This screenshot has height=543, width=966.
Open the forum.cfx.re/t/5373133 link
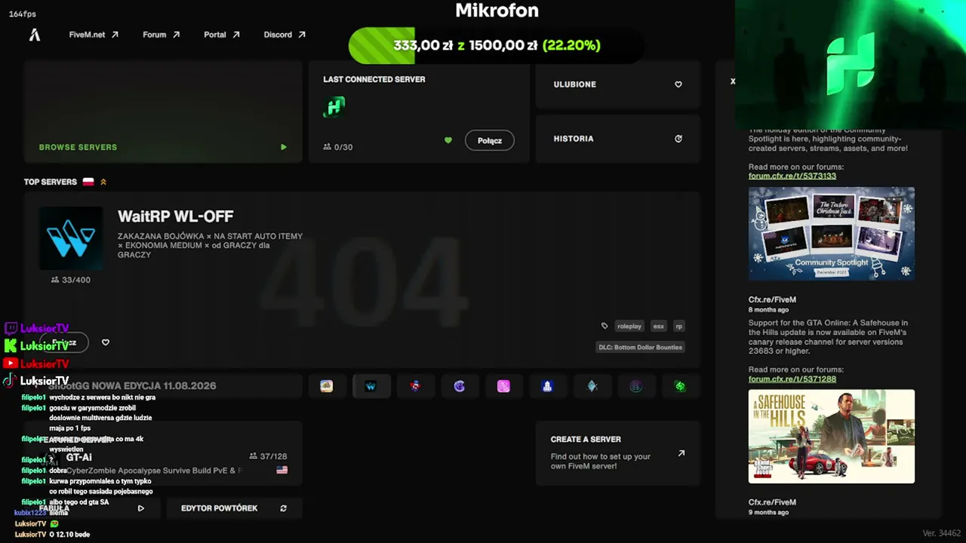(x=792, y=176)
